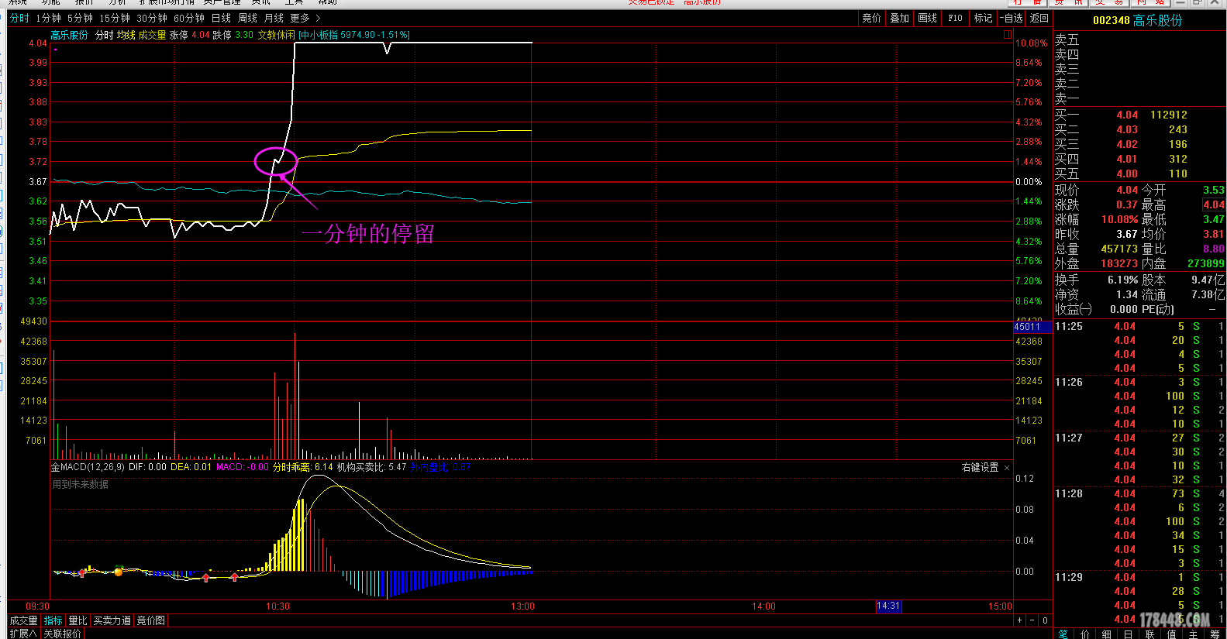This screenshot has height=639, width=1227.
Task: Click stock code 002348 in quote panel
Action: coord(1112,20)
